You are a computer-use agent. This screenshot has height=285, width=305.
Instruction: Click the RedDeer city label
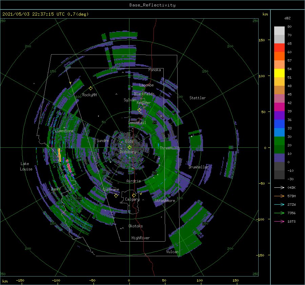(x=144, y=103)
